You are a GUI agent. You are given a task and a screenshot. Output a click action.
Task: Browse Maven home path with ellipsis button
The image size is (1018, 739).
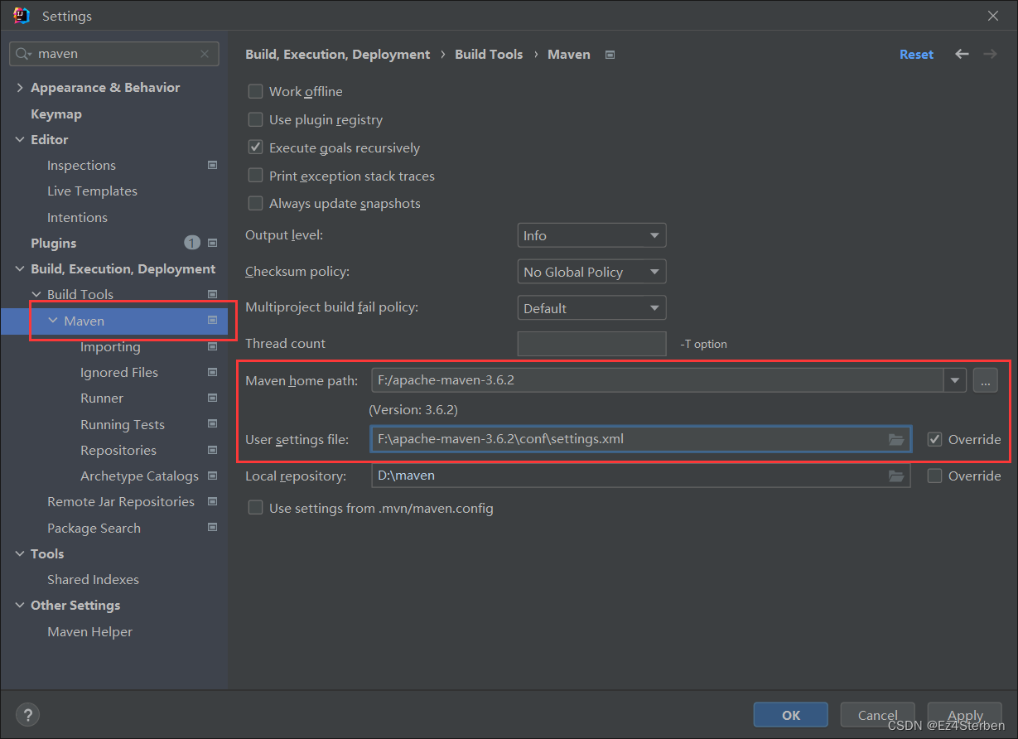(x=986, y=380)
